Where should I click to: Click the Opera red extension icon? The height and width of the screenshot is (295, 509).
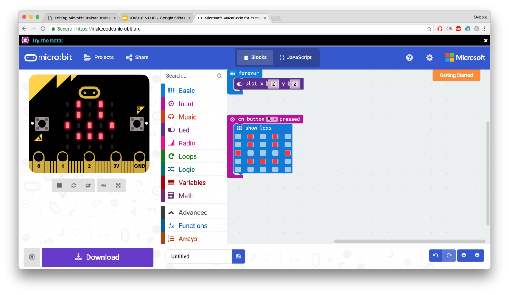click(x=440, y=29)
